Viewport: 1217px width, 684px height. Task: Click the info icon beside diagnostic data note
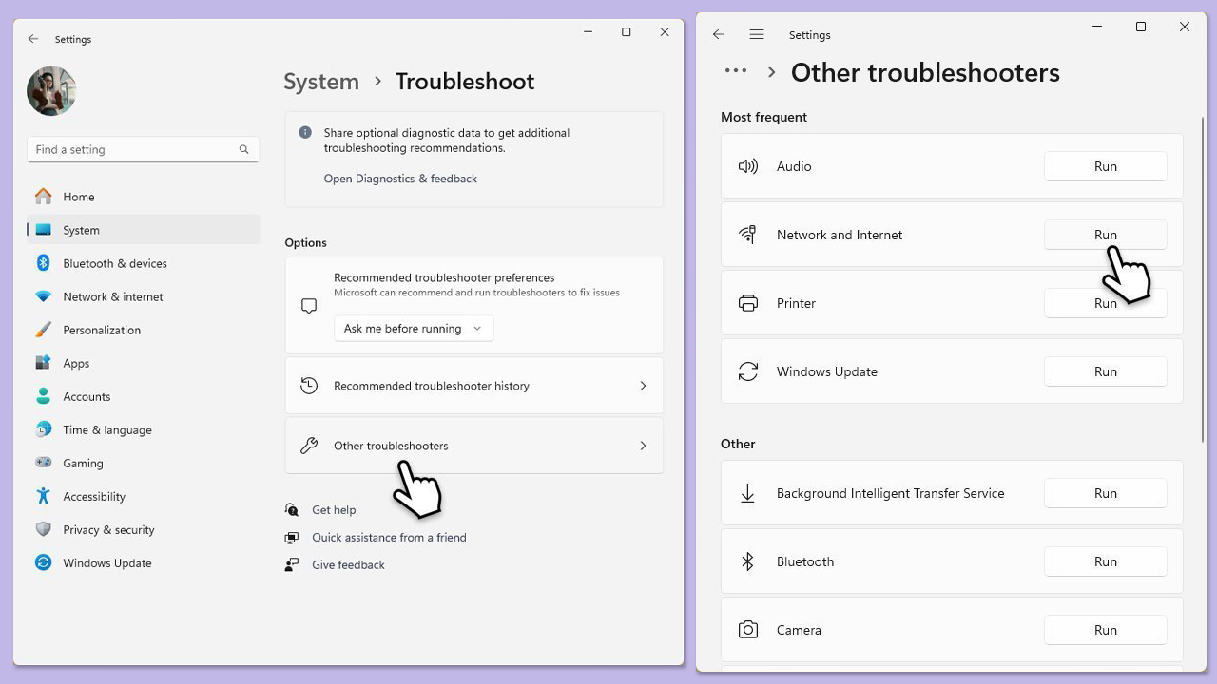pyautogui.click(x=305, y=133)
